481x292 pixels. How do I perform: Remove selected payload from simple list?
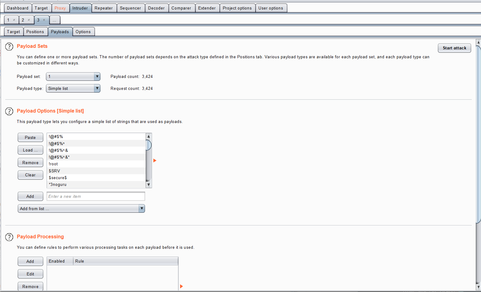(30, 163)
